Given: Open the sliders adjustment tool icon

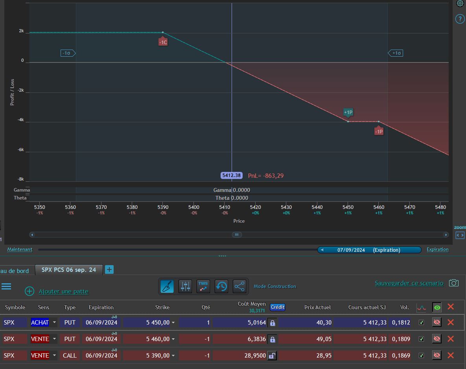Looking at the screenshot, I should pos(185,286).
